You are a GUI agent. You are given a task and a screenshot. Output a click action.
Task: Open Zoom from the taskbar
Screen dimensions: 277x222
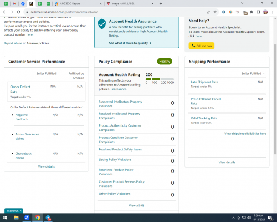coord(27,218)
